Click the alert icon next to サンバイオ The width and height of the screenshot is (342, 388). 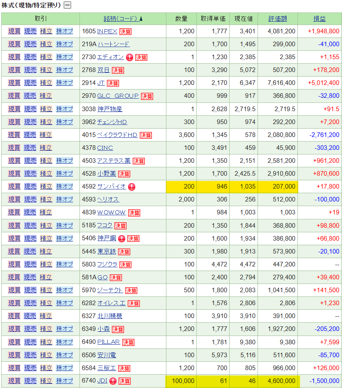click(131, 187)
